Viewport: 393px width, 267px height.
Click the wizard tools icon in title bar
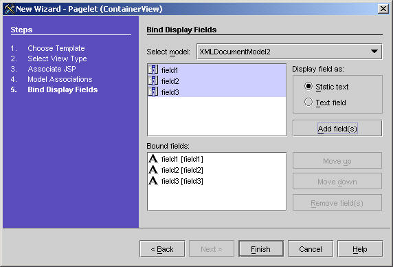click(10, 9)
